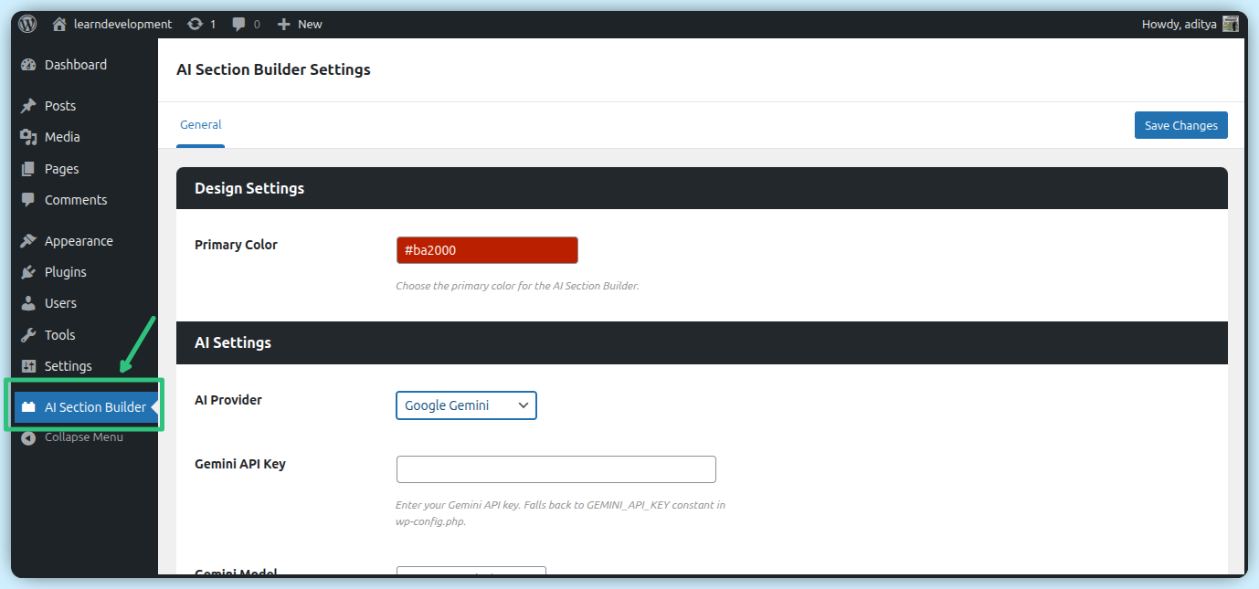This screenshot has height=589, width=1259.
Task: Open the learndevelopment site home link
Action: pos(111,25)
